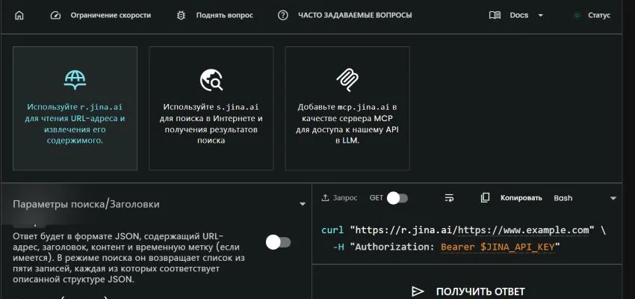Toggle the GET request method switch
The image size is (635, 299).
pyautogui.click(x=397, y=198)
